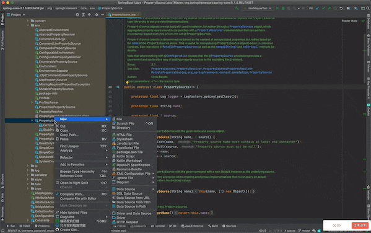Expand the ProfilesParser node

pyautogui.click(x=32, y=102)
